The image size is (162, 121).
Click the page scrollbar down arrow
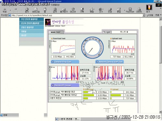pos(160,112)
